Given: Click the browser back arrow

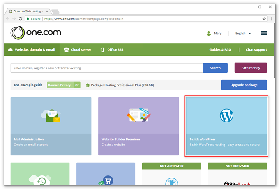Looking at the screenshot, I should click(x=8, y=19).
